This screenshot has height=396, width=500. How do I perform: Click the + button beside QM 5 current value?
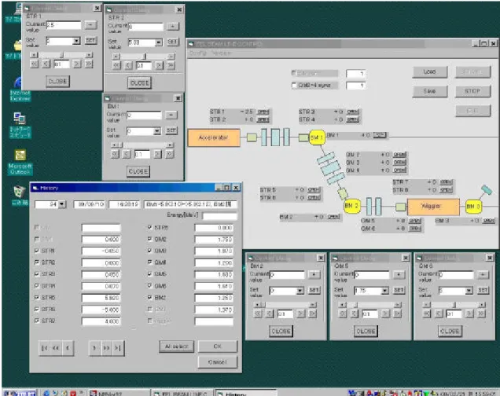coord(399,274)
